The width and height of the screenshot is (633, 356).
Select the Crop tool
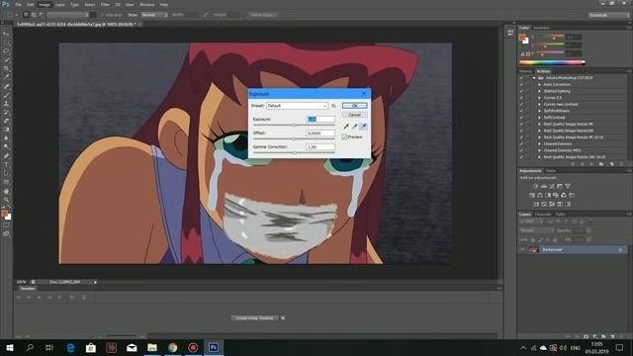pos(6,68)
